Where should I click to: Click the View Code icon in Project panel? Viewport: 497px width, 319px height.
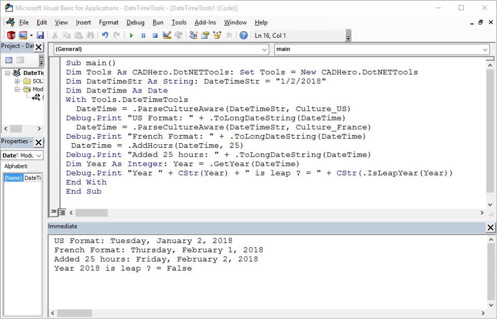point(9,60)
